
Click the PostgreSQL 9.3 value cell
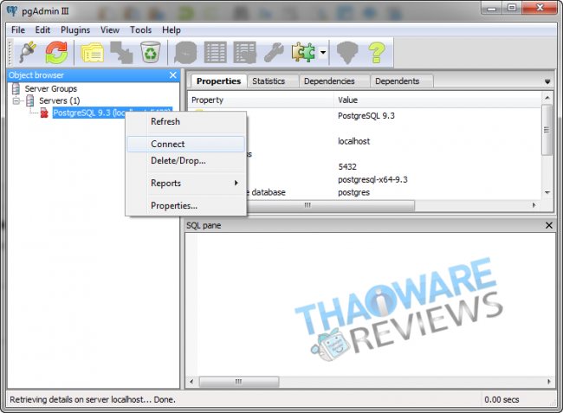pyautogui.click(x=366, y=116)
